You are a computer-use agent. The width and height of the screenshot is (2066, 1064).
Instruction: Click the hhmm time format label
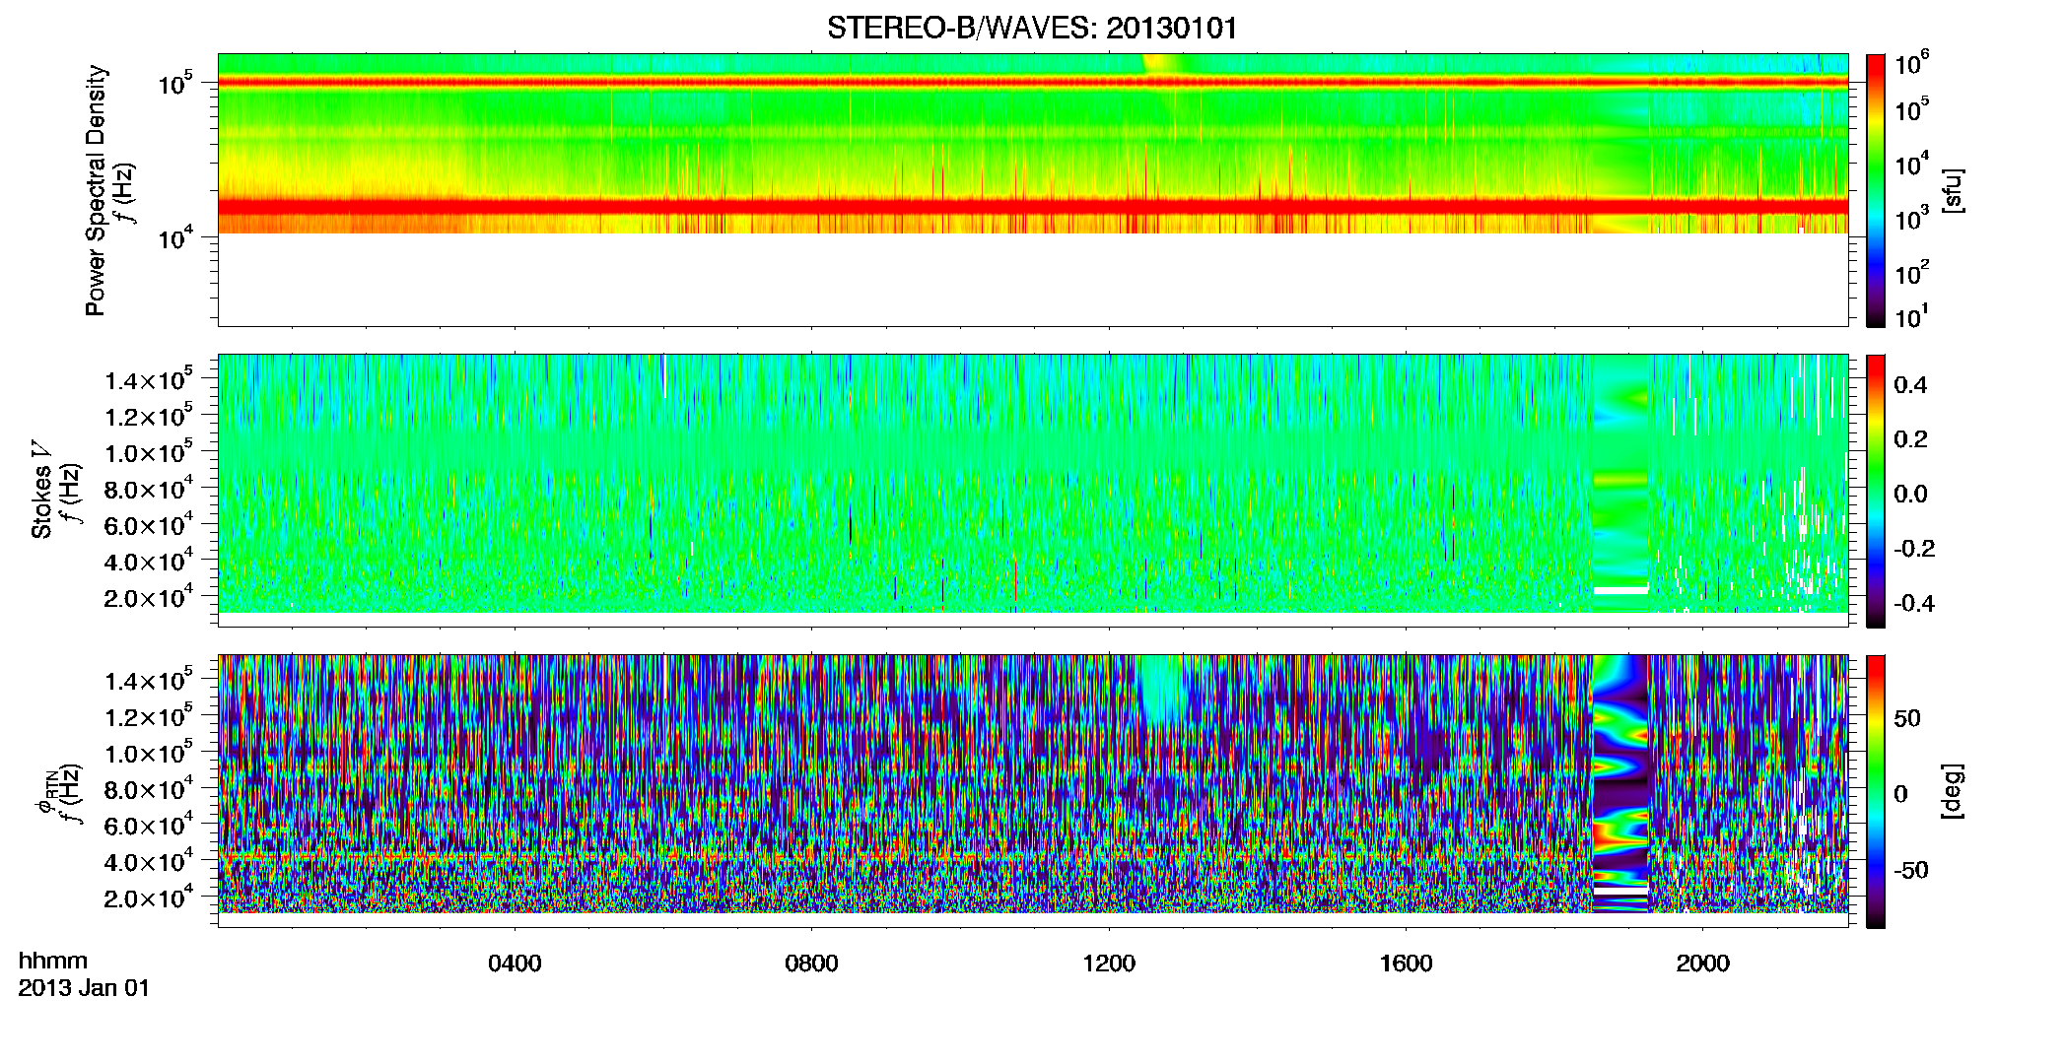pyautogui.click(x=53, y=962)
